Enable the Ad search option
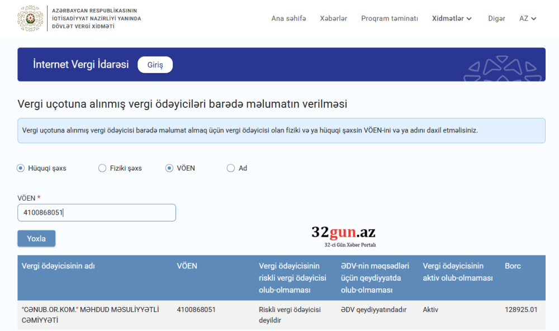 point(230,168)
